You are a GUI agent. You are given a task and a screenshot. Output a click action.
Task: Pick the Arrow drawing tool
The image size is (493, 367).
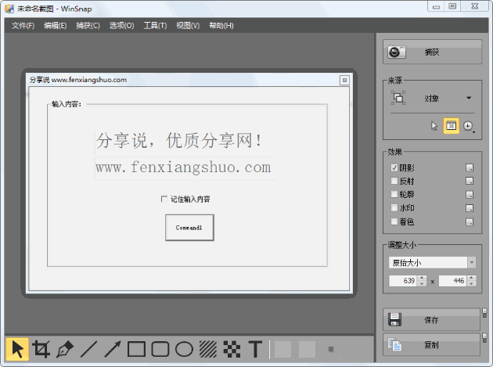pos(113,349)
